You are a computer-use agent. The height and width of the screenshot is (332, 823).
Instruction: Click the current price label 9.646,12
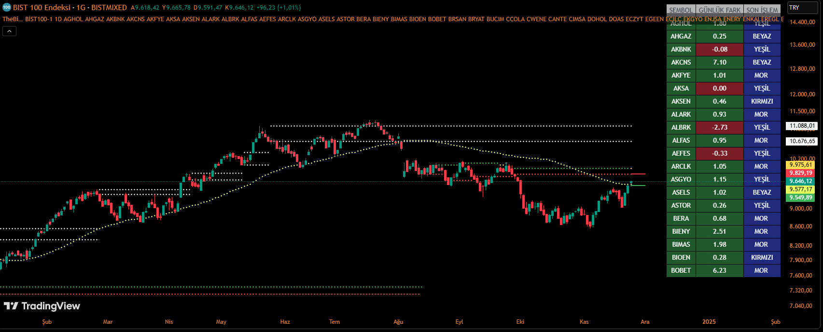point(801,181)
